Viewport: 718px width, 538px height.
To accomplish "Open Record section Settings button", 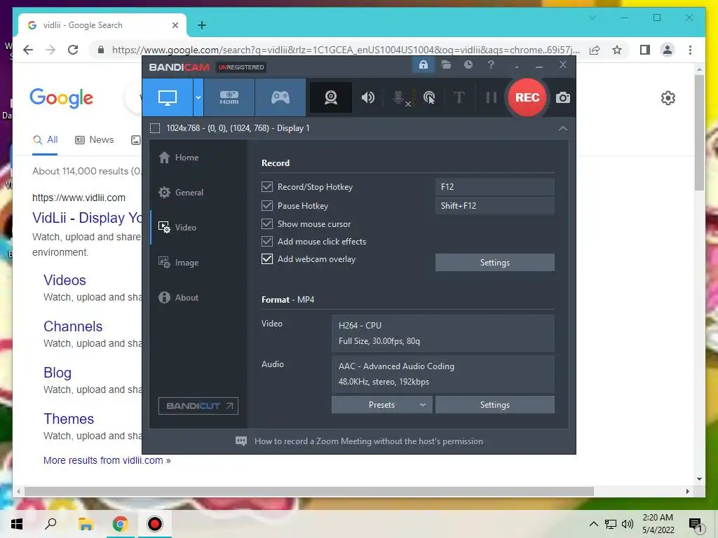I will pos(494,263).
